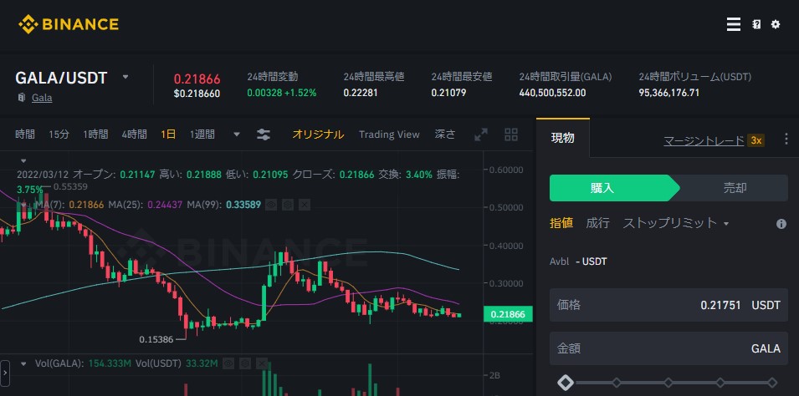Open MA indicator settings gear

288,206
